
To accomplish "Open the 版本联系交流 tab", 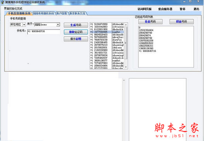I will (x=77, y=14).
